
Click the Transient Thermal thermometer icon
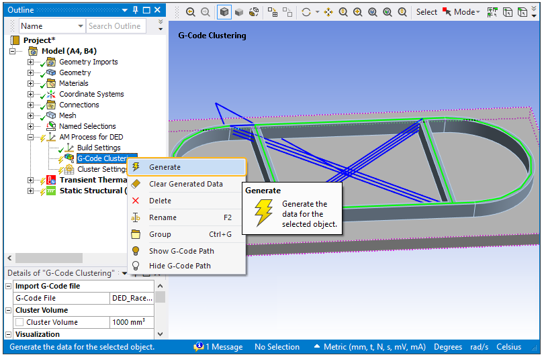pos(51,180)
